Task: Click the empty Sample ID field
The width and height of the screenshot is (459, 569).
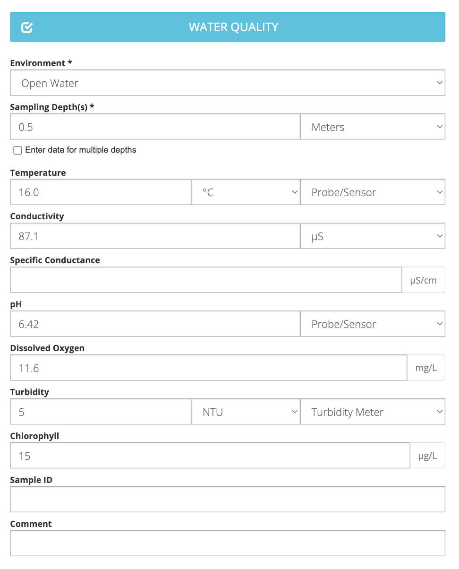Action: click(x=227, y=500)
